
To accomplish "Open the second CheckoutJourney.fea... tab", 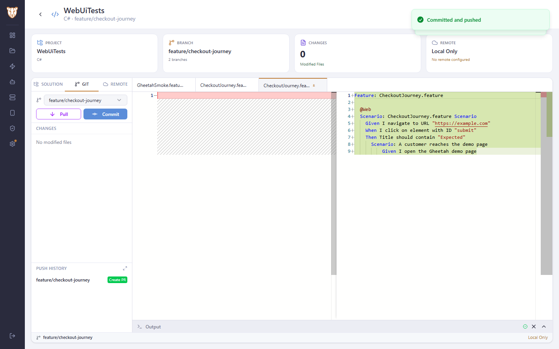I will point(227,85).
